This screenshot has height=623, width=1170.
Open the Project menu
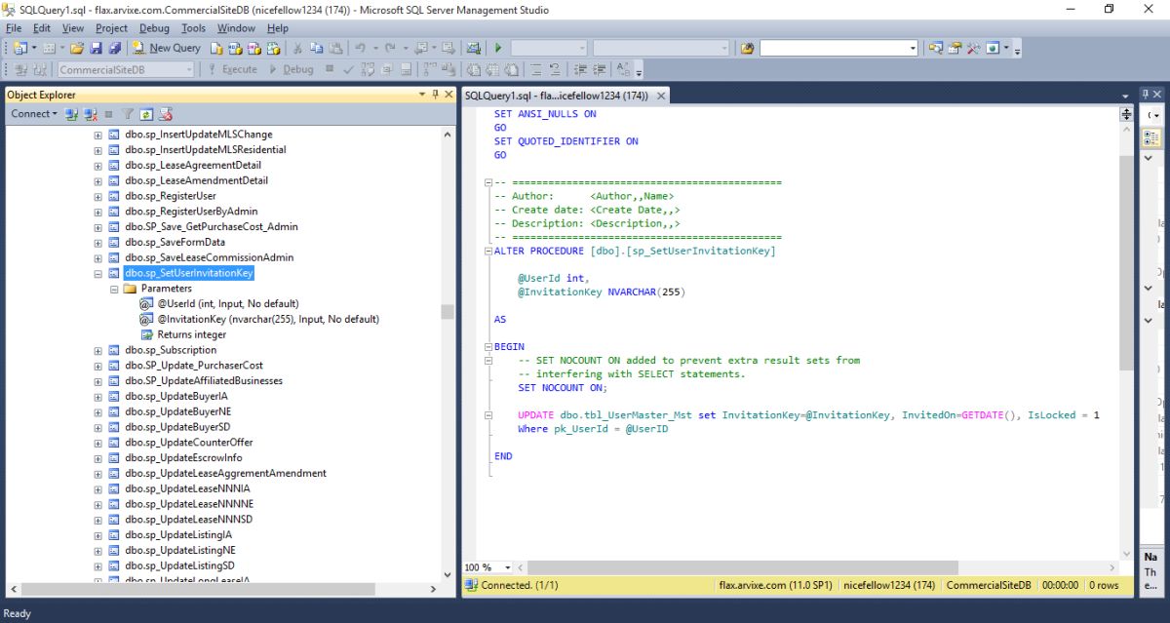(112, 28)
